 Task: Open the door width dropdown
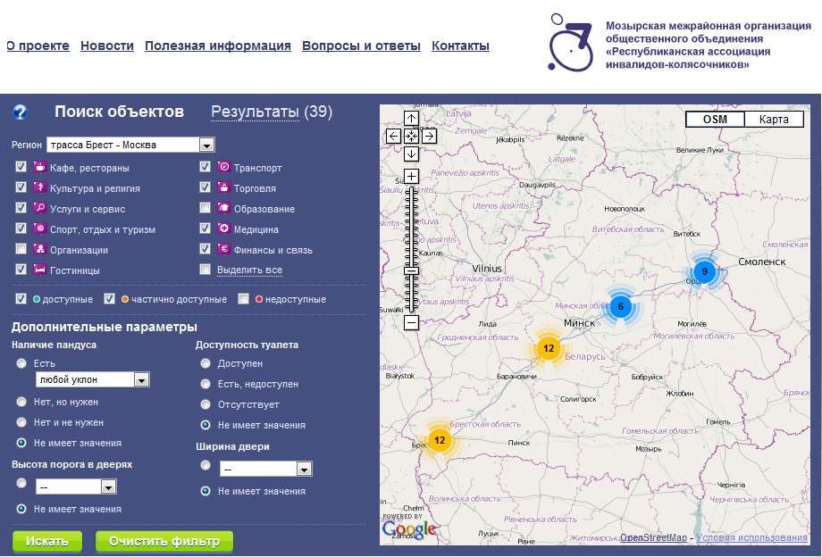[265, 469]
